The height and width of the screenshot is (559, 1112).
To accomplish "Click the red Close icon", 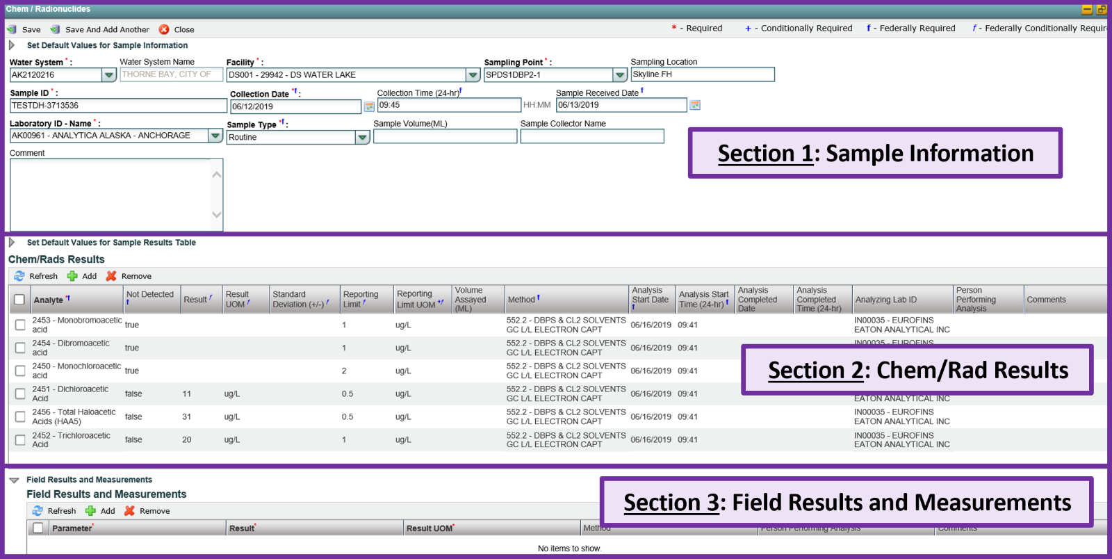I will tap(164, 29).
